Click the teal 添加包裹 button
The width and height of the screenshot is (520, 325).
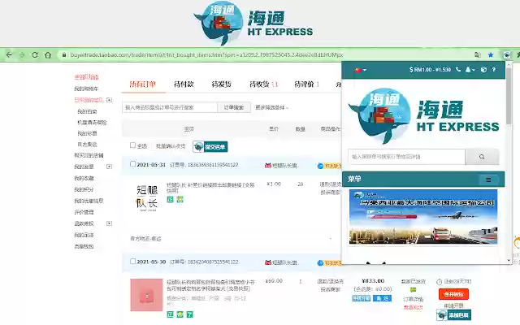(453, 314)
